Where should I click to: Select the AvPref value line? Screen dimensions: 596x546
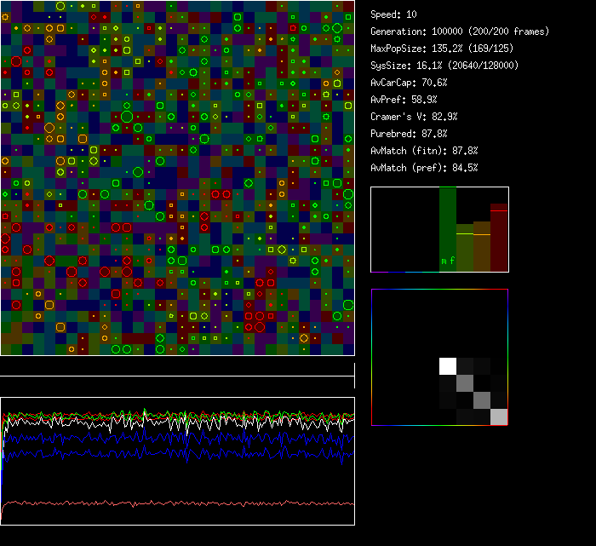[404, 100]
